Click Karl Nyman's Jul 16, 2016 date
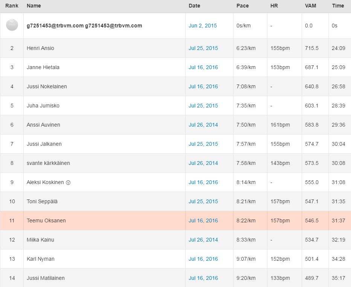This screenshot has height=287, width=351. pyautogui.click(x=203, y=259)
